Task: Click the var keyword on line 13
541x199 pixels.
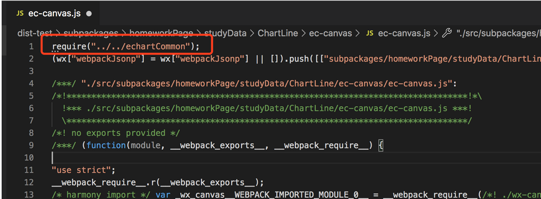Action: (x=163, y=195)
